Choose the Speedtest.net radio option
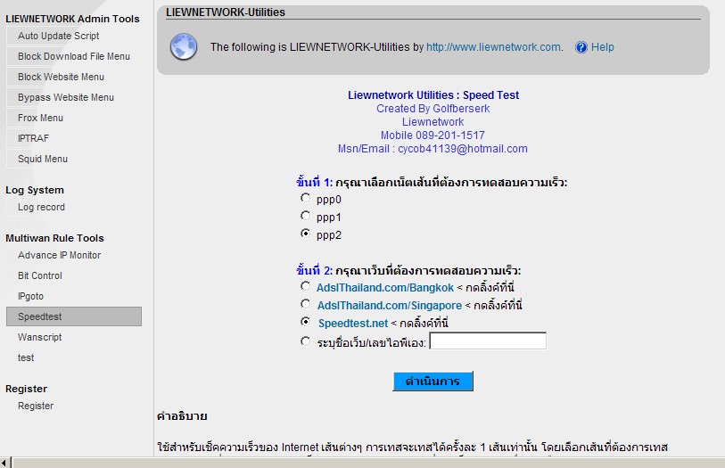Image resolution: width=725 pixels, height=468 pixels. click(305, 321)
